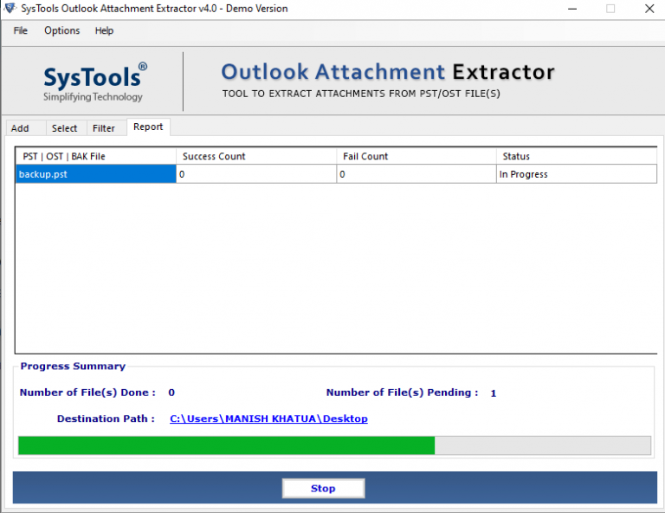Screen dimensions: 665x513
Task: Switch to the Add tab
Action: (20, 128)
